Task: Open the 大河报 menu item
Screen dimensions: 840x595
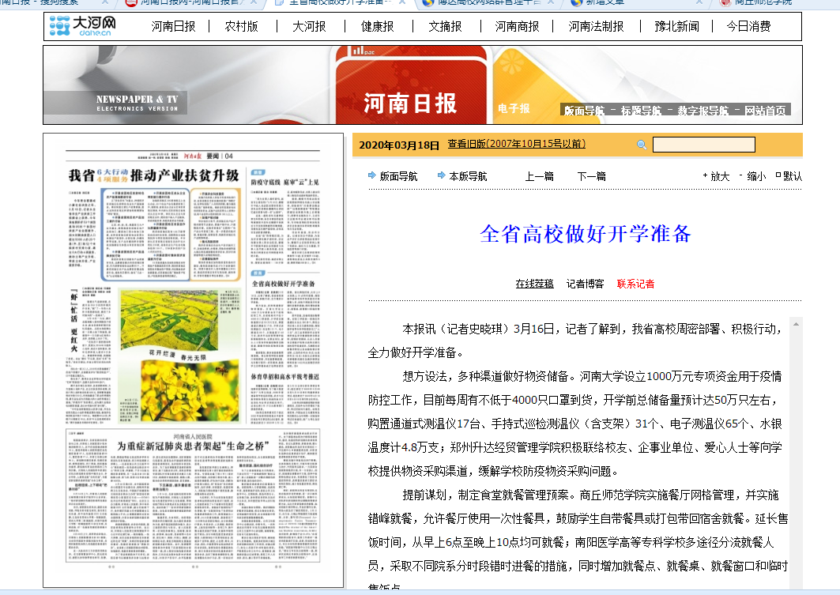Action: [x=309, y=26]
